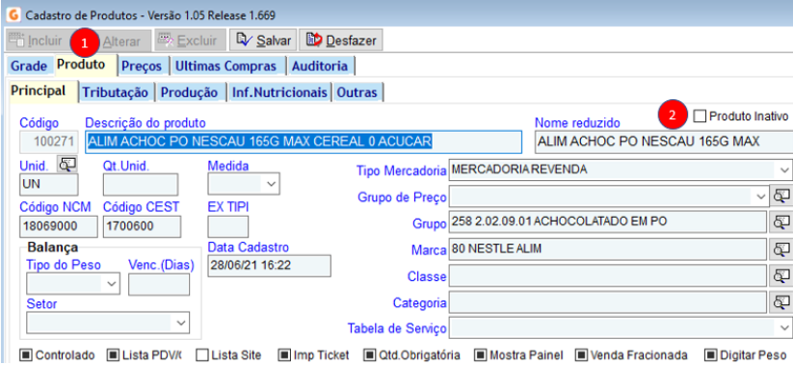This screenshot has width=793, height=365.
Task: Click the Nome reduzido field
Action: pyautogui.click(x=663, y=143)
